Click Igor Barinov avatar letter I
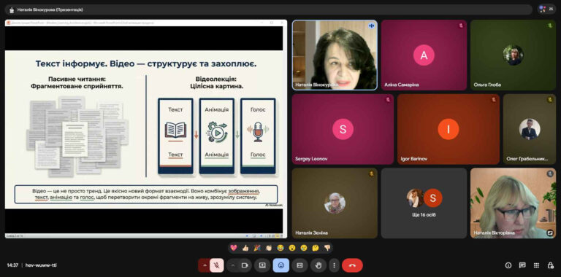The width and height of the screenshot is (561, 277). coord(449,129)
